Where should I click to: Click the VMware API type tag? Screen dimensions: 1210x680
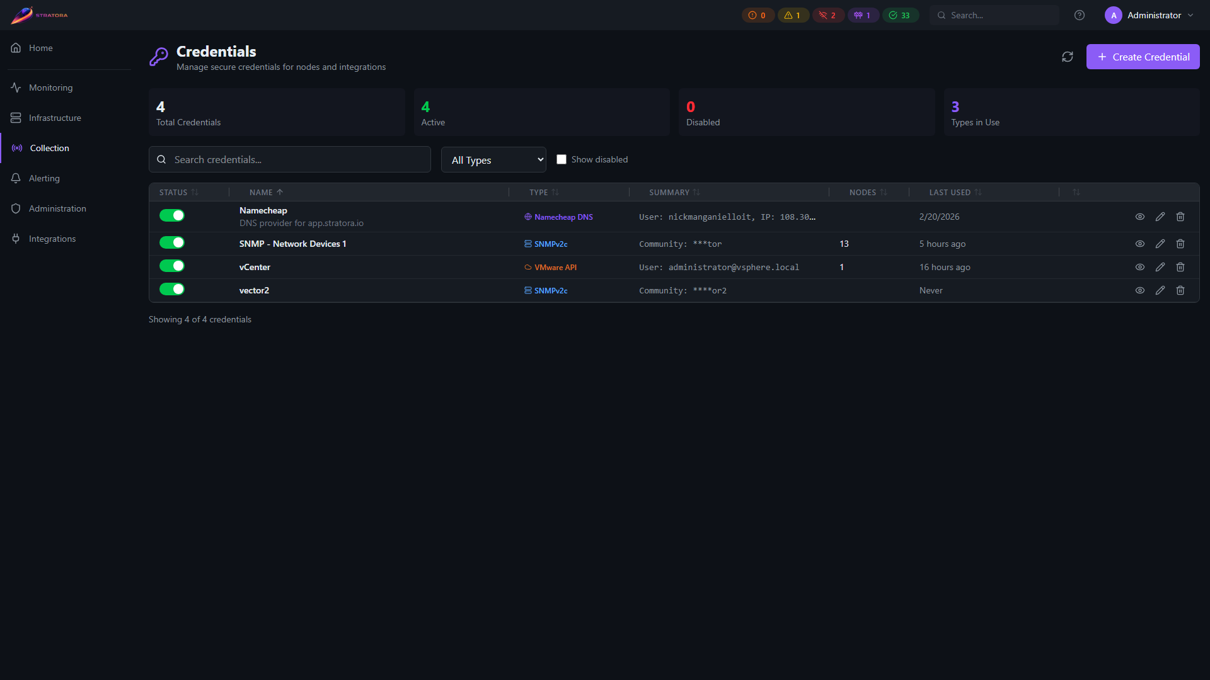(x=550, y=267)
